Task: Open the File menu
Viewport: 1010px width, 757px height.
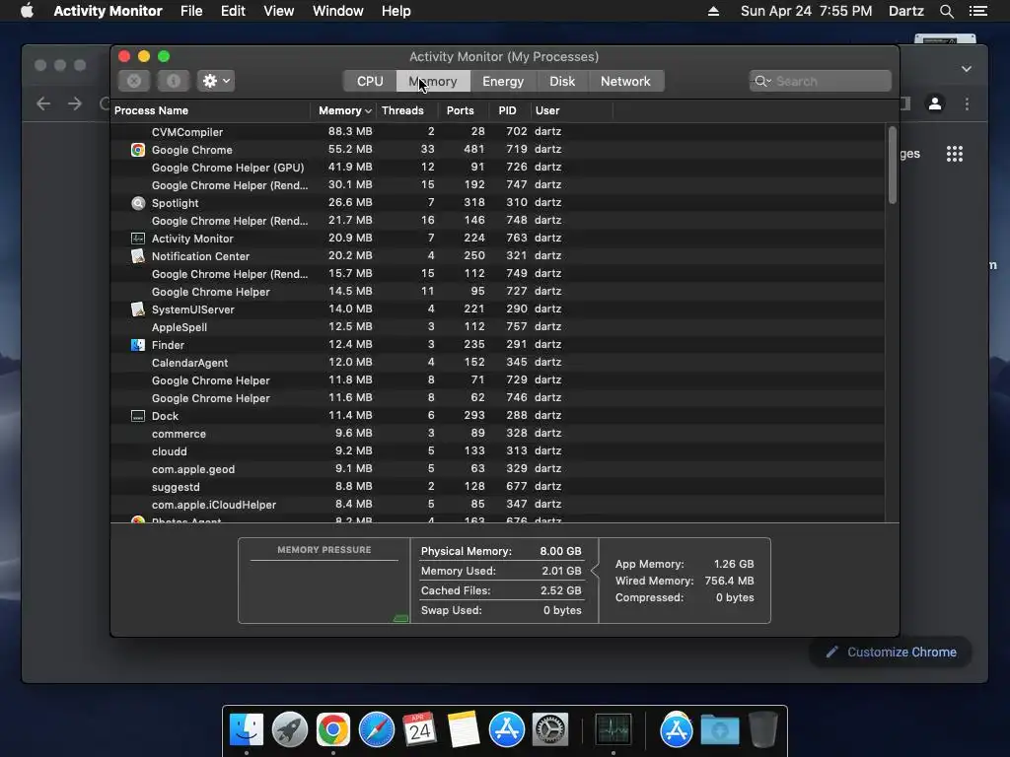Action: click(x=191, y=11)
